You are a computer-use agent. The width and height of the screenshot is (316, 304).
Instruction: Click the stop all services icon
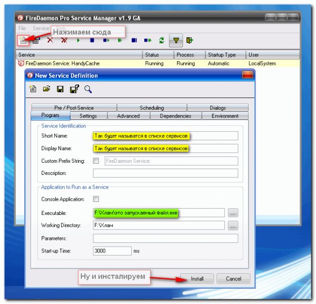click(x=134, y=41)
